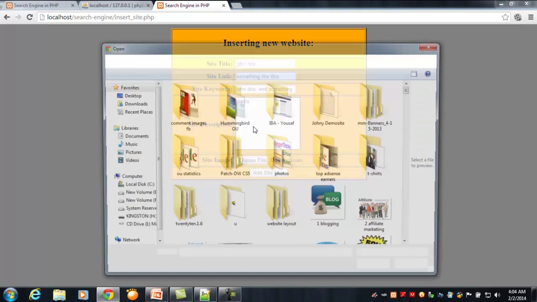537x302 pixels.
Task: Close the phpMyAdmin localhost tab
Action: click(x=148, y=5)
